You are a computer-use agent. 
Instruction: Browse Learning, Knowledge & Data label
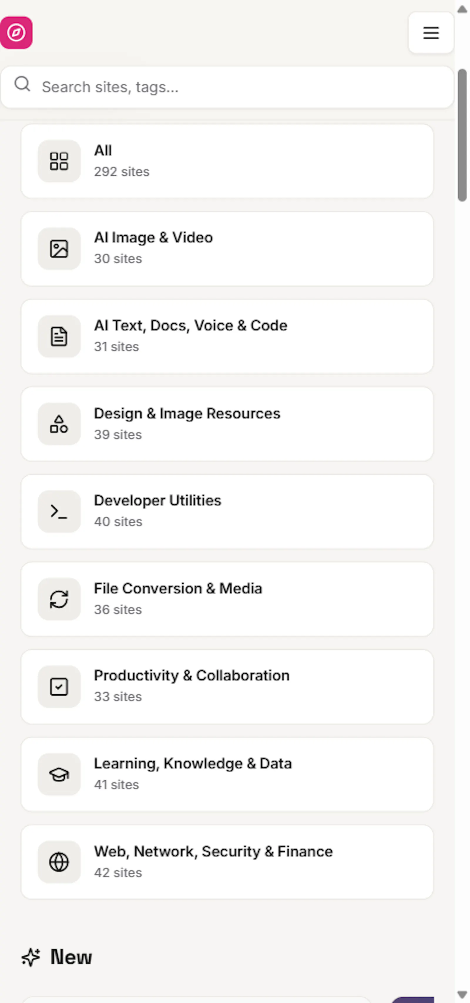coord(193,764)
